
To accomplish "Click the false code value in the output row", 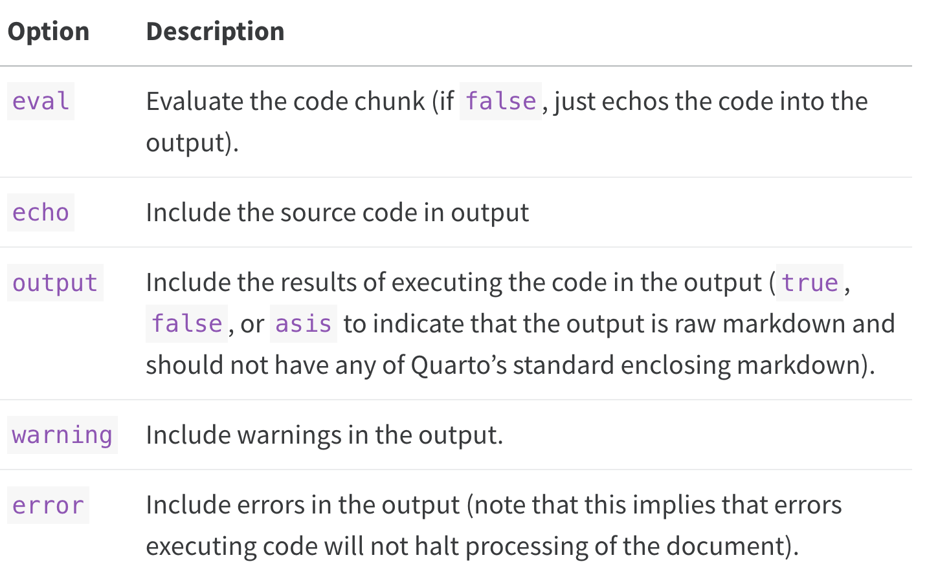I will click(x=186, y=323).
